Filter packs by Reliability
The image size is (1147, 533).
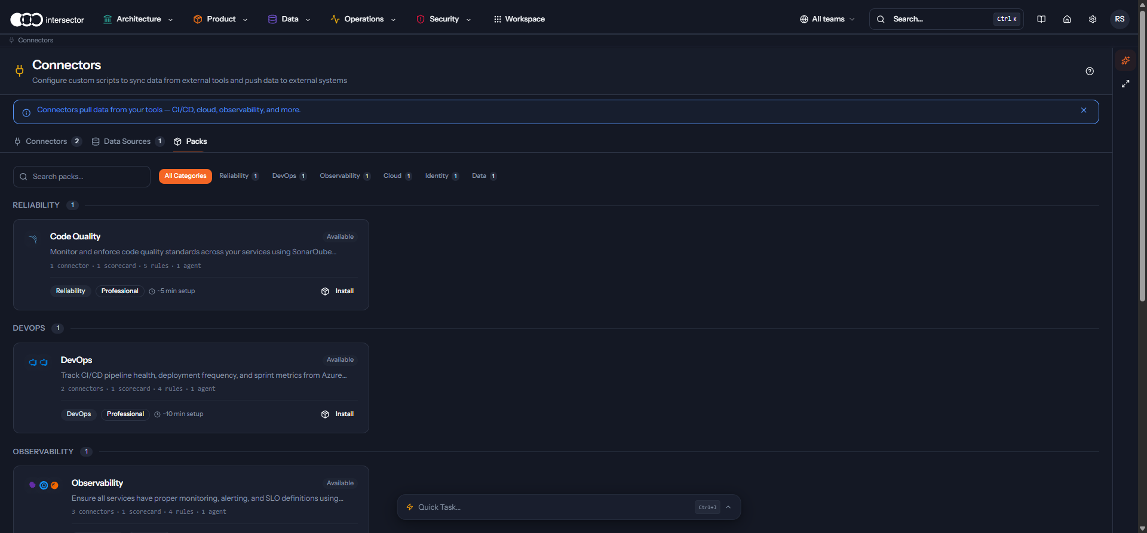(x=238, y=176)
